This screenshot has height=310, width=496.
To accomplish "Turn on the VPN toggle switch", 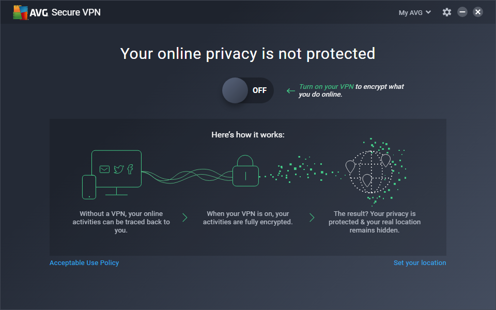I will [x=247, y=90].
